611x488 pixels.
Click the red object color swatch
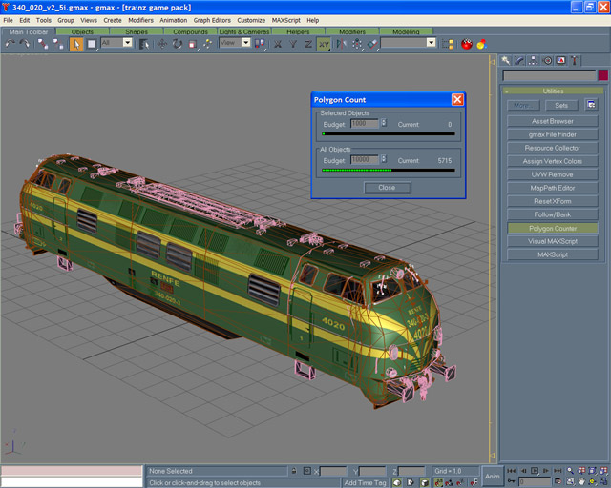point(603,75)
